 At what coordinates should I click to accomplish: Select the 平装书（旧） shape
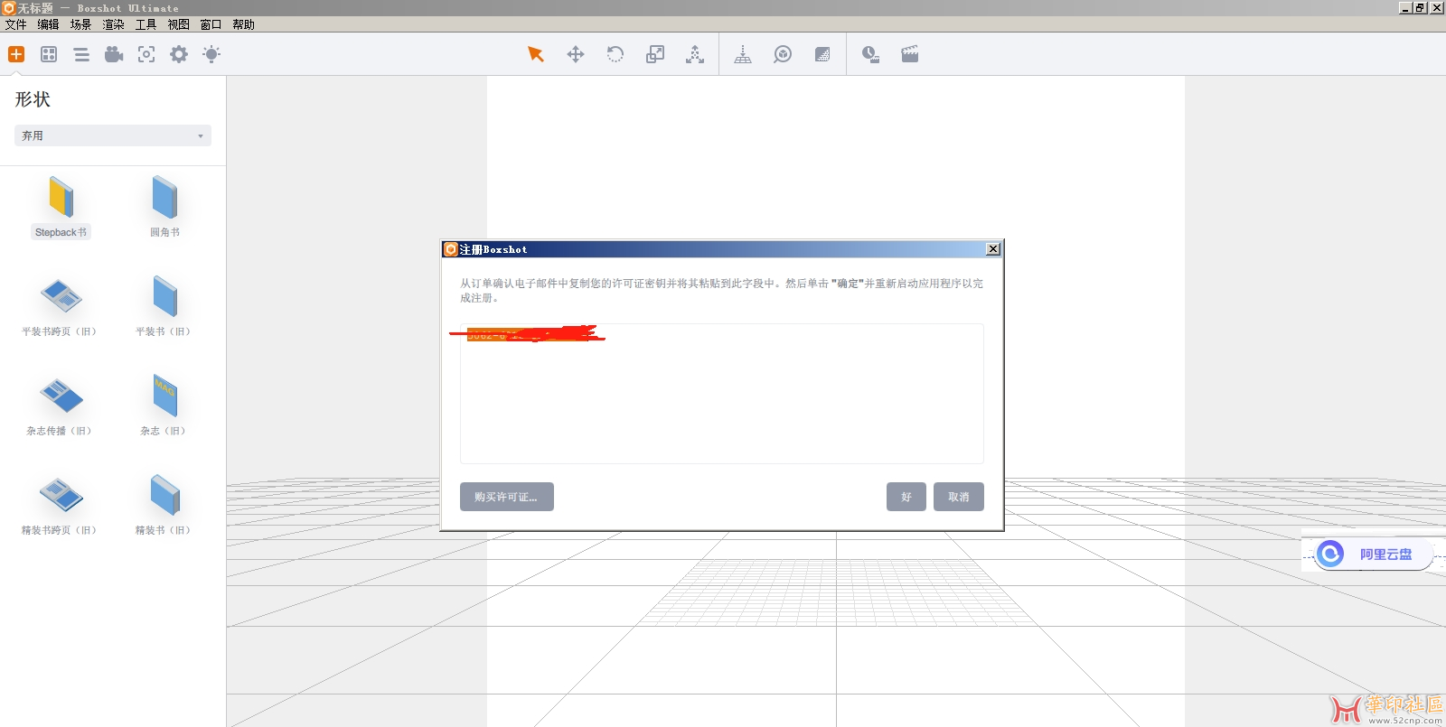[164, 307]
